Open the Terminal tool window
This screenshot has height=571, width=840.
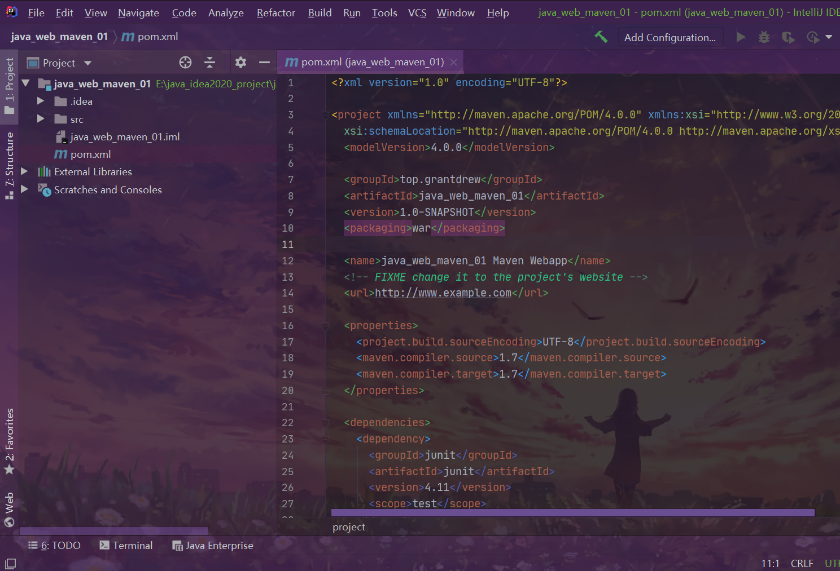pos(126,545)
